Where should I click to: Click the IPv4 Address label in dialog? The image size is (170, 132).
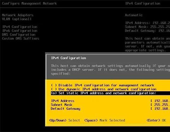(x=63, y=101)
